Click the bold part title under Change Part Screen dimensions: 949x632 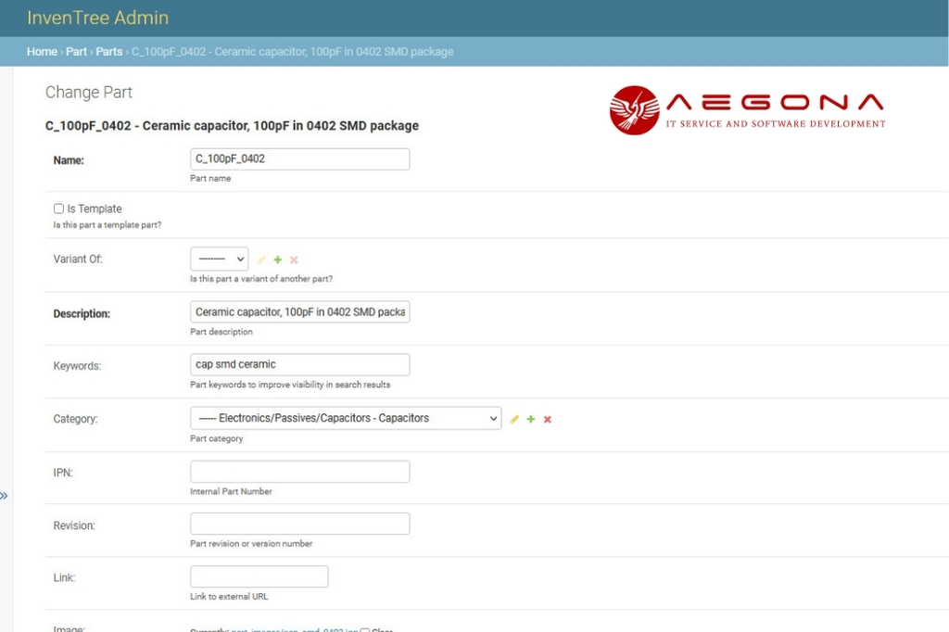(x=232, y=126)
